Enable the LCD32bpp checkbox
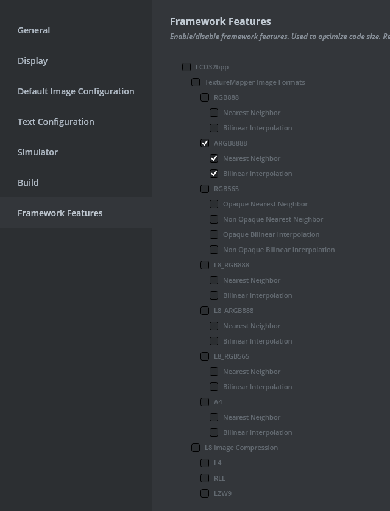Viewport: 390px width, 511px height. click(186, 67)
